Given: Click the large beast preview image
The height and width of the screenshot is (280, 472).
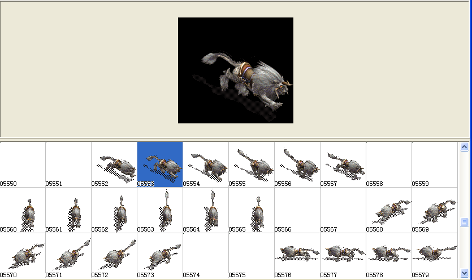Looking at the screenshot, I should point(236,70).
